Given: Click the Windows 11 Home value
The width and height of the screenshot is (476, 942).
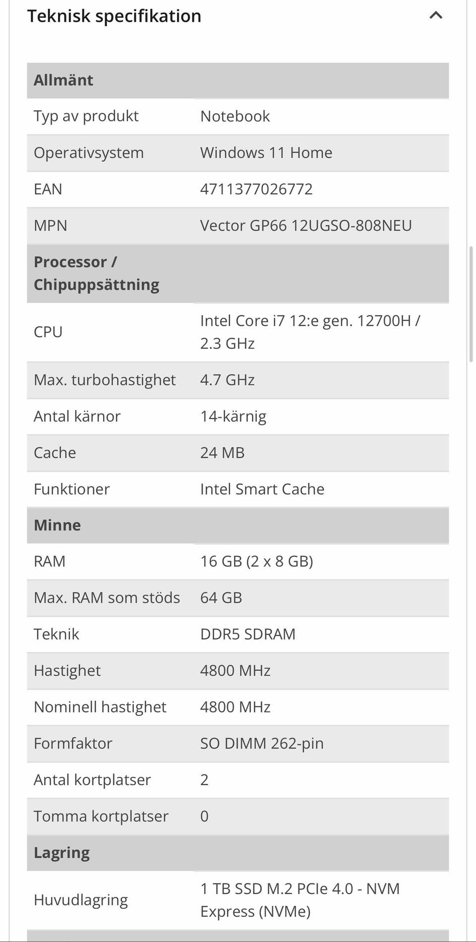Looking at the screenshot, I should coord(266,153).
